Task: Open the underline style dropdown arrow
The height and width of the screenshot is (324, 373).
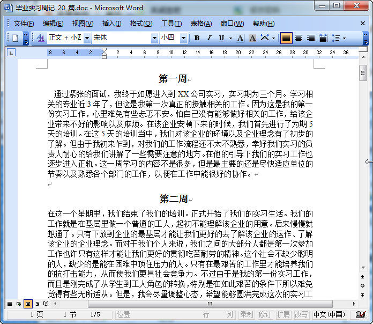Action: point(230,38)
